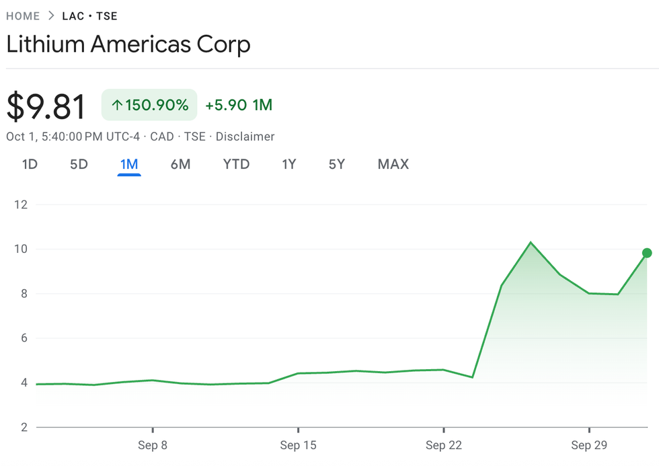Viewport: 659px width, 466px height.
Task: Click the Sep 15 axis label
Action: (299, 445)
